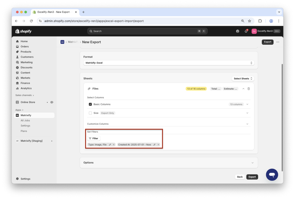This screenshot has width=295, height=199.
Task: Remove the Created At filter with the X icon
Action: tap(158, 145)
